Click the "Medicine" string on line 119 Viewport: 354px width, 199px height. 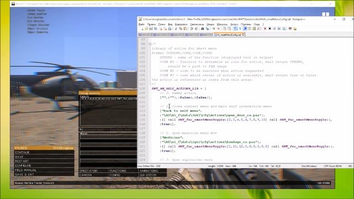pos(172,138)
